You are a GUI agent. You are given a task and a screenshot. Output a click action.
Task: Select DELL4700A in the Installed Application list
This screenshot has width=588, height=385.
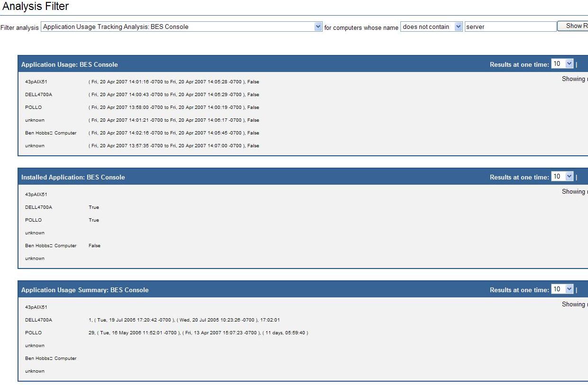click(x=38, y=207)
